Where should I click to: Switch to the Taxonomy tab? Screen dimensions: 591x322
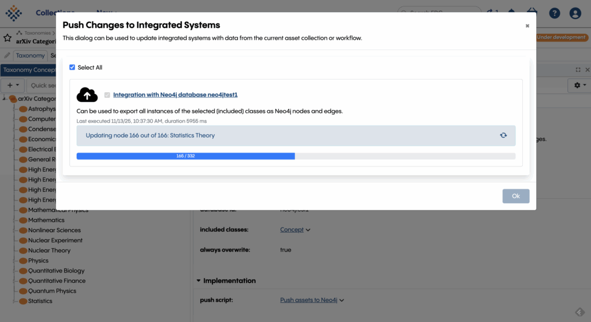(30, 56)
